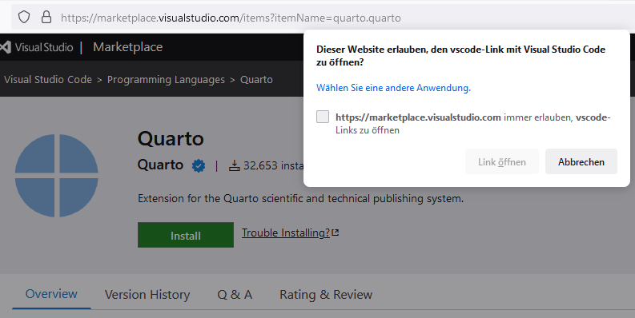Click the external link icon beside Trouble Installing

click(x=336, y=233)
